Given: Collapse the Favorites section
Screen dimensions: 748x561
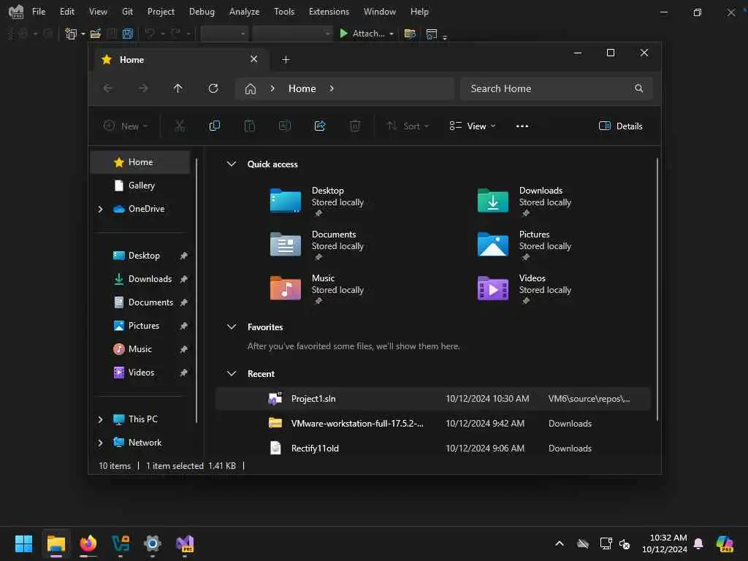Looking at the screenshot, I should [x=232, y=327].
